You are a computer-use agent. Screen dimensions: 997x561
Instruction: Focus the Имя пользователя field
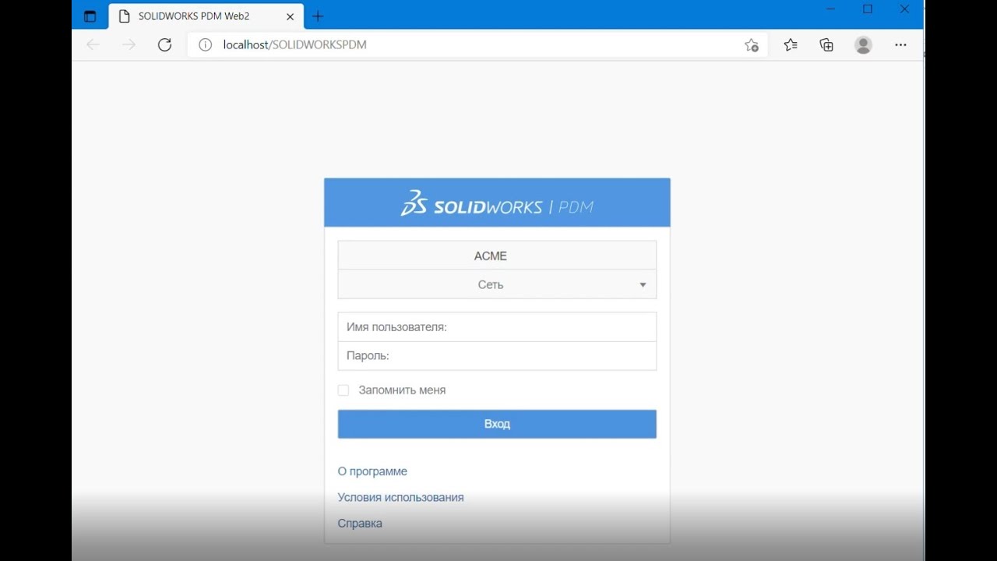[497, 327]
